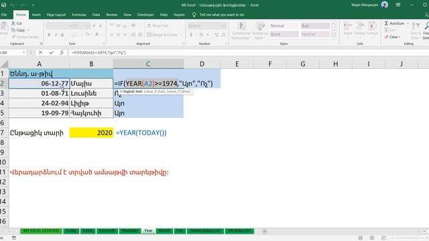Click the Increase Decimal icon
429x241 pixels.
pos(217,35)
